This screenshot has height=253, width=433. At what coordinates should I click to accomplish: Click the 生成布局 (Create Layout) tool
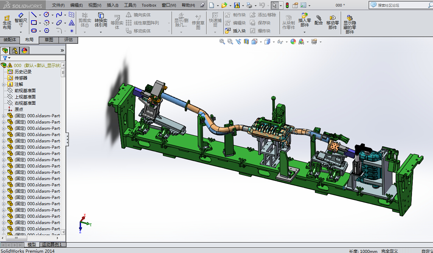pyautogui.click(x=7, y=22)
